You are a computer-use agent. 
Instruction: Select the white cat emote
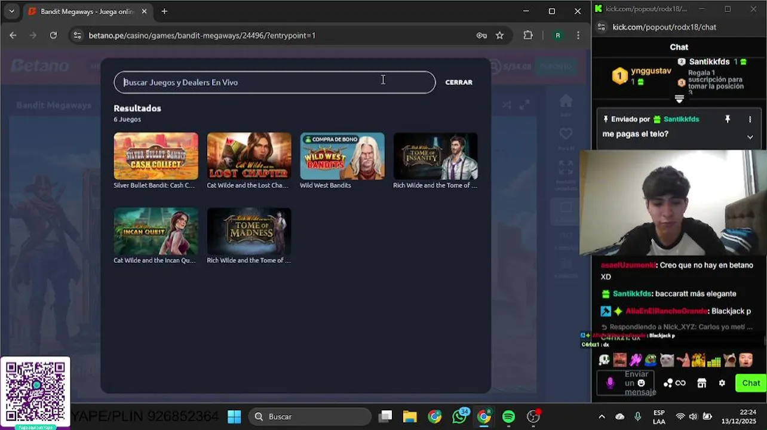pyautogui.click(x=667, y=360)
